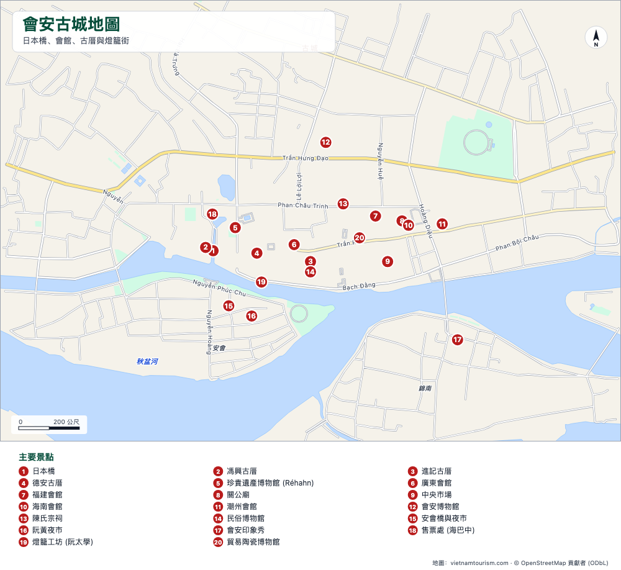Click the 會安古城地圖 title
Image resolution: width=621 pixels, height=570 pixels.
pyautogui.click(x=71, y=24)
